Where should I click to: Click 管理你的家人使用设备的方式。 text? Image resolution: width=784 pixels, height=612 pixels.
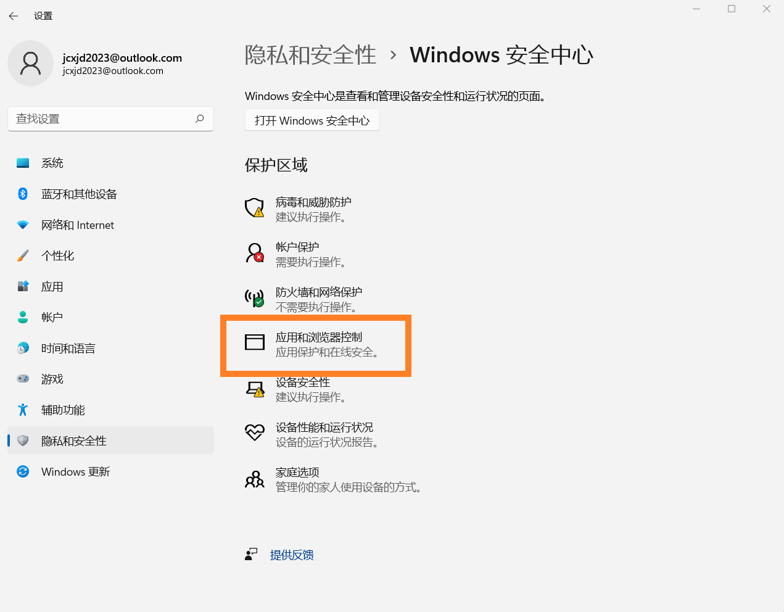349,487
